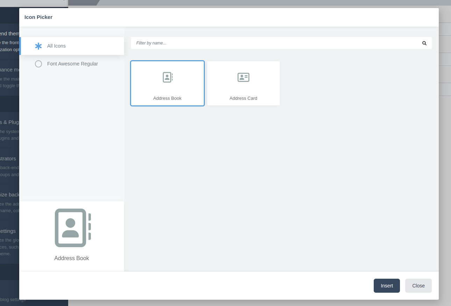Click the large Address Book preview icon
The width and height of the screenshot is (451, 306).
pos(73,228)
